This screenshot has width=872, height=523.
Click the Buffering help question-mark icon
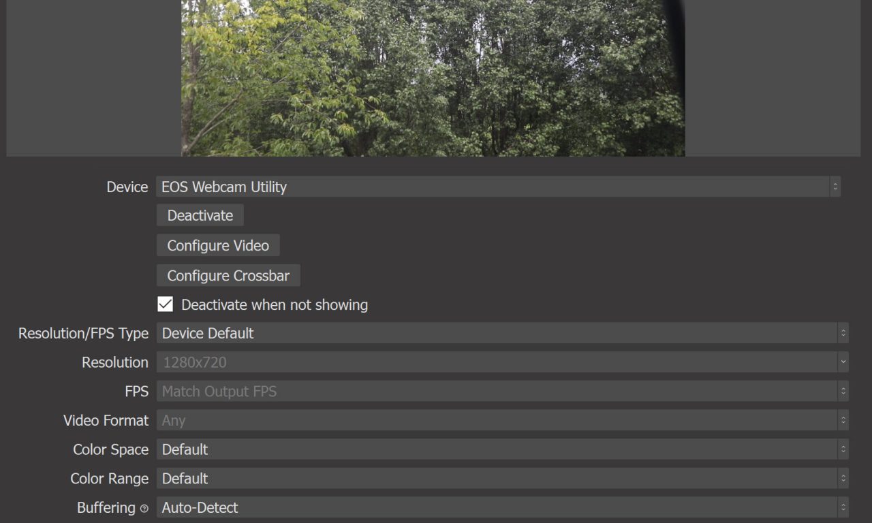[144, 509]
